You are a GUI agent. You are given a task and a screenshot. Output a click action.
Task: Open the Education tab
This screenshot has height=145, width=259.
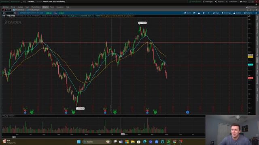click(x=60, y=7)
